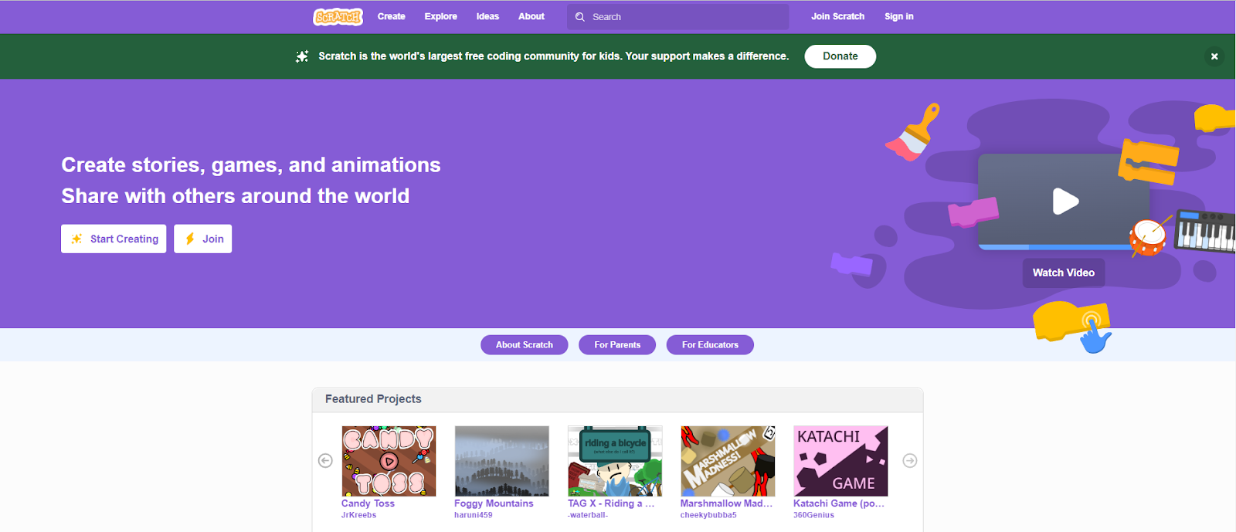Open Candy Toss project thumbnail

[389, 461]
